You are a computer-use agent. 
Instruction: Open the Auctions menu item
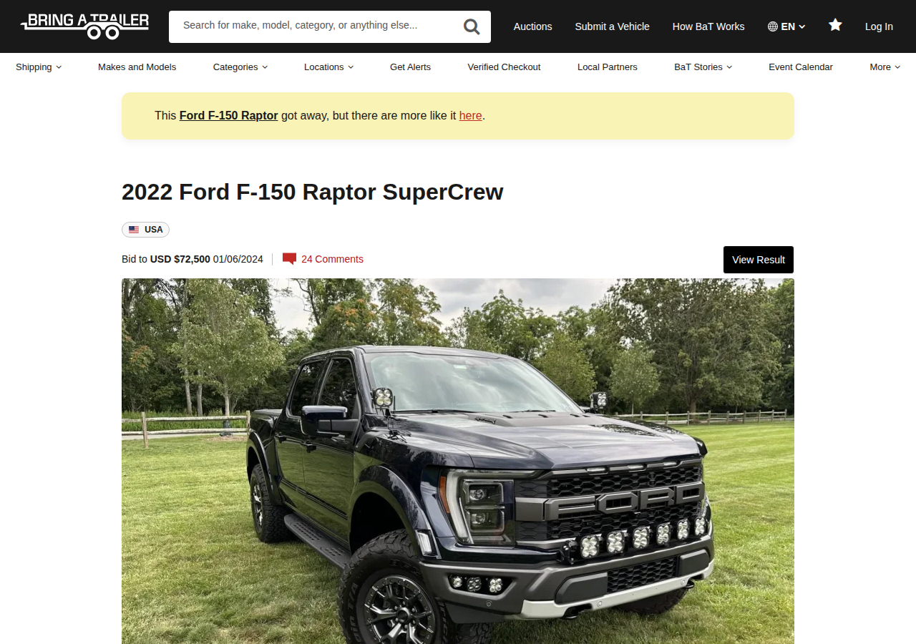[533, 26]
